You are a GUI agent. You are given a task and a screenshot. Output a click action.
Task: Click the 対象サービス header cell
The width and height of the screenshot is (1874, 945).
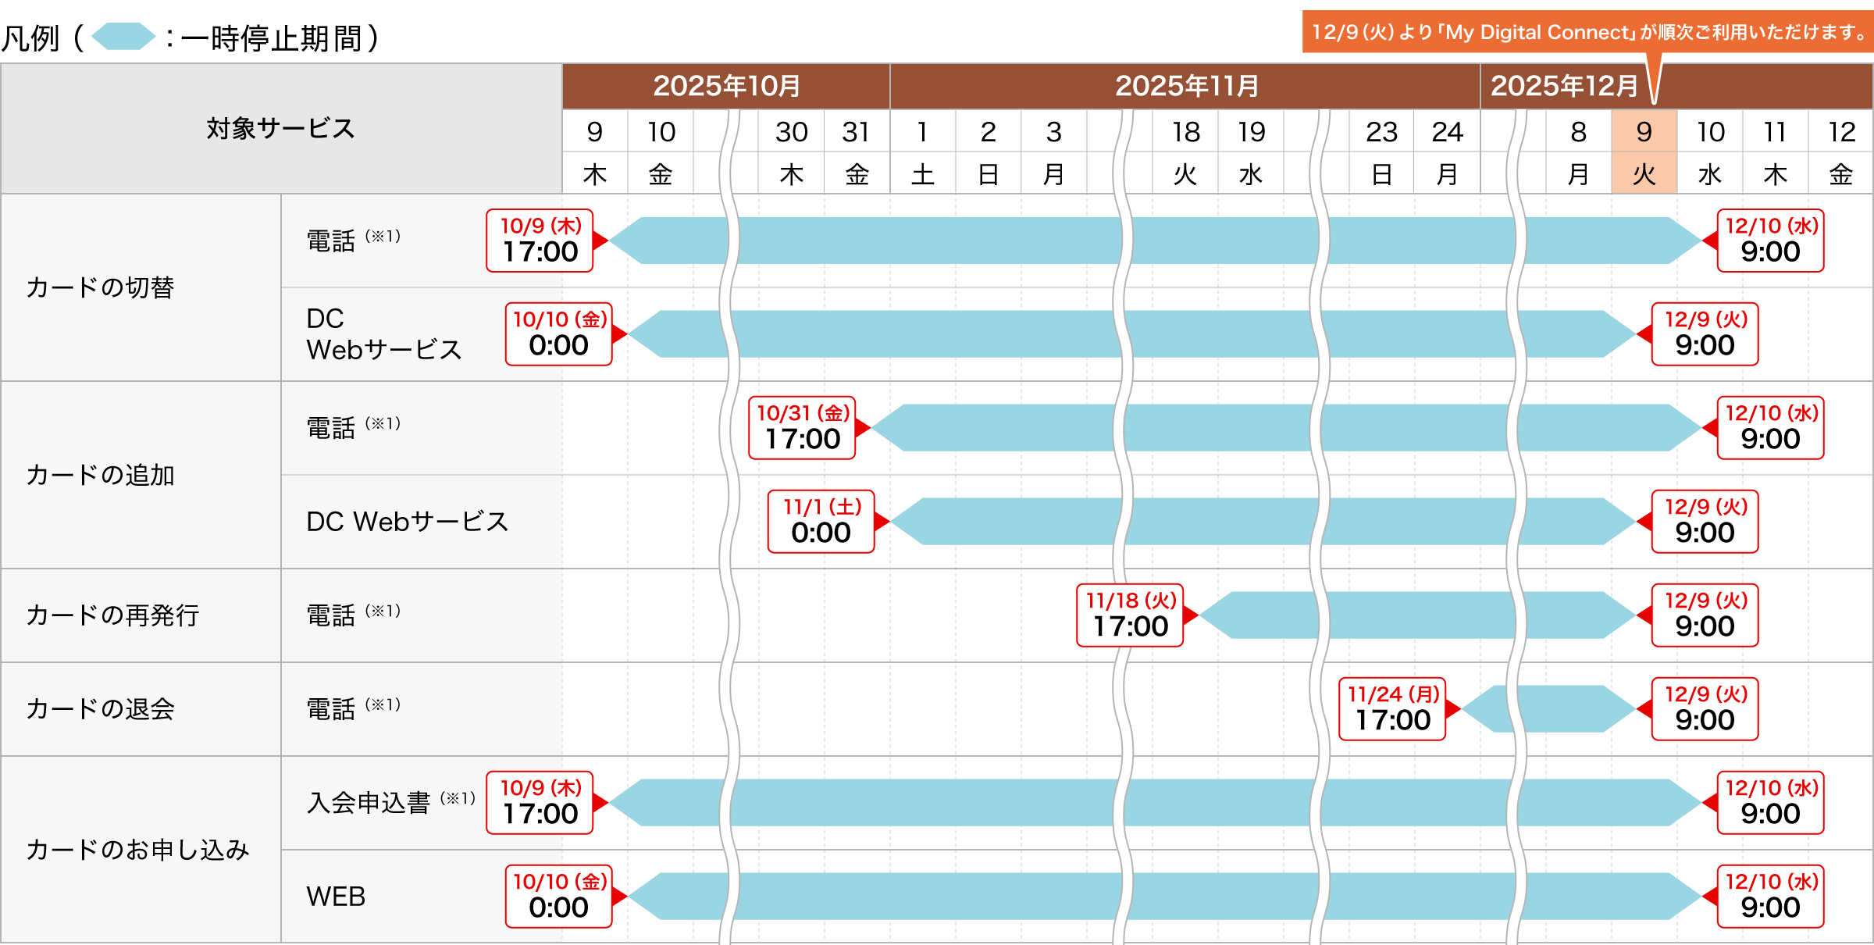point(281,129)
